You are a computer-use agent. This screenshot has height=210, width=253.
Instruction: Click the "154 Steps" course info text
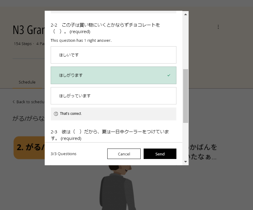click(23, 44)
